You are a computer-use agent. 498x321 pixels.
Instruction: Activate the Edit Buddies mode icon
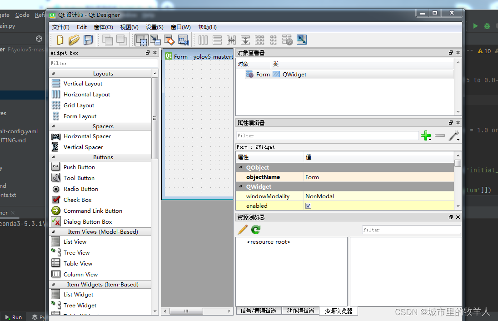(x=169, y=40)
